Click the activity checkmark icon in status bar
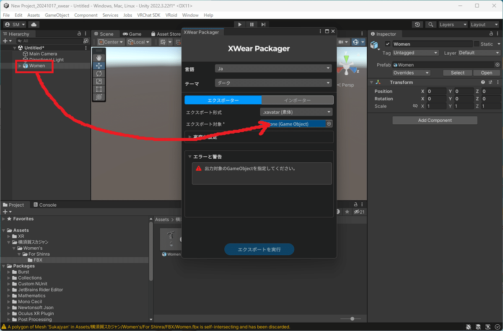Screen dimensions: 503x331 498,327
